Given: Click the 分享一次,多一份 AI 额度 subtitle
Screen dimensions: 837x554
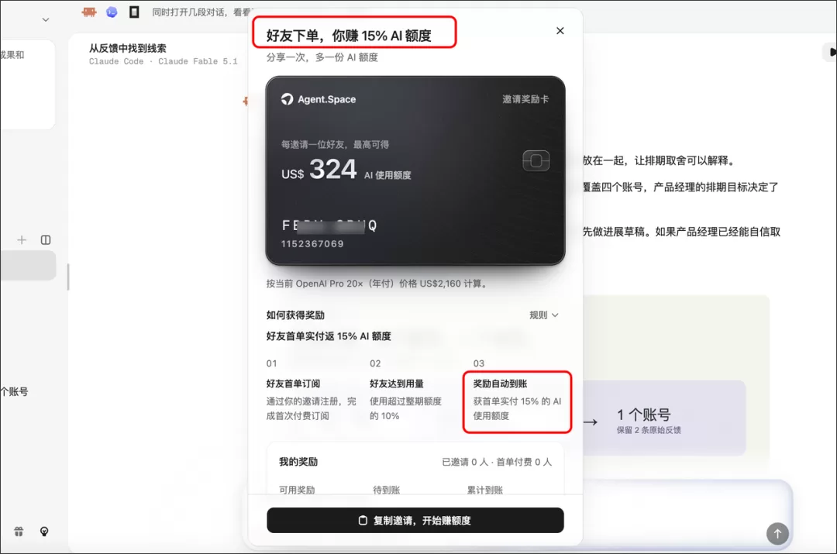Looking at the screenshot, I should point(322,57).
